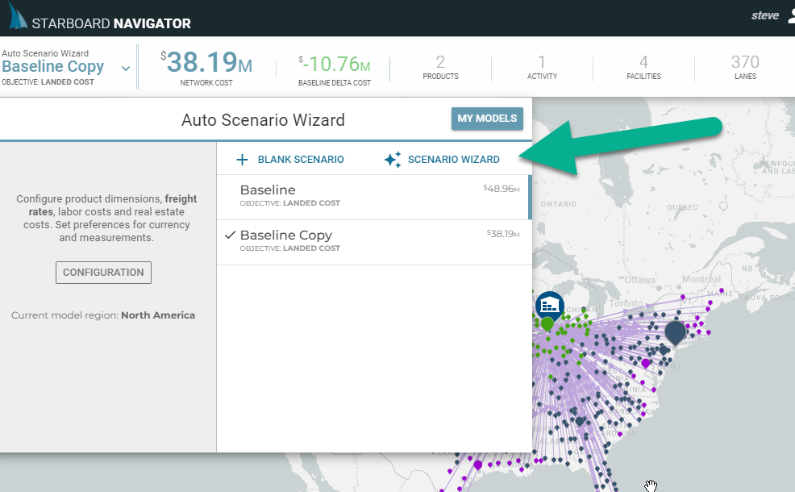Open the 4 Facilities summary
Viewport: 795px width, 492px height.
tap(643, 68)
